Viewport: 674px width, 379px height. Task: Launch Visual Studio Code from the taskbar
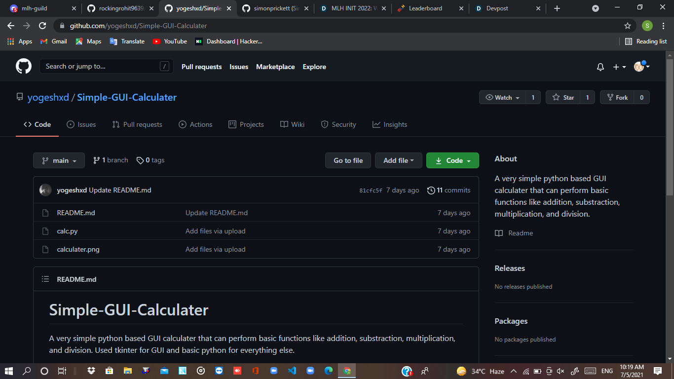tap(292, 371)
